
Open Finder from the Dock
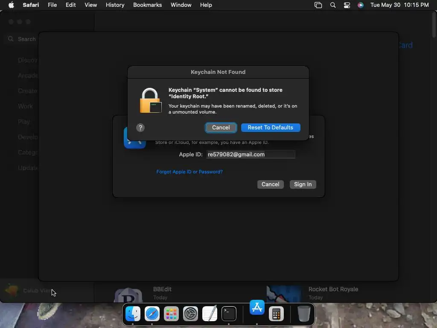[133, 314]
